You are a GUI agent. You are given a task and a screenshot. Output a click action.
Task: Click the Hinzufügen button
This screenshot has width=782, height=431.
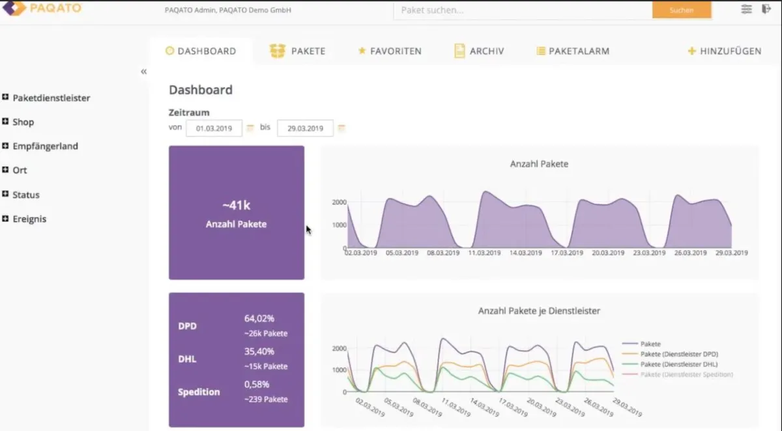click(x=725, y=51)
